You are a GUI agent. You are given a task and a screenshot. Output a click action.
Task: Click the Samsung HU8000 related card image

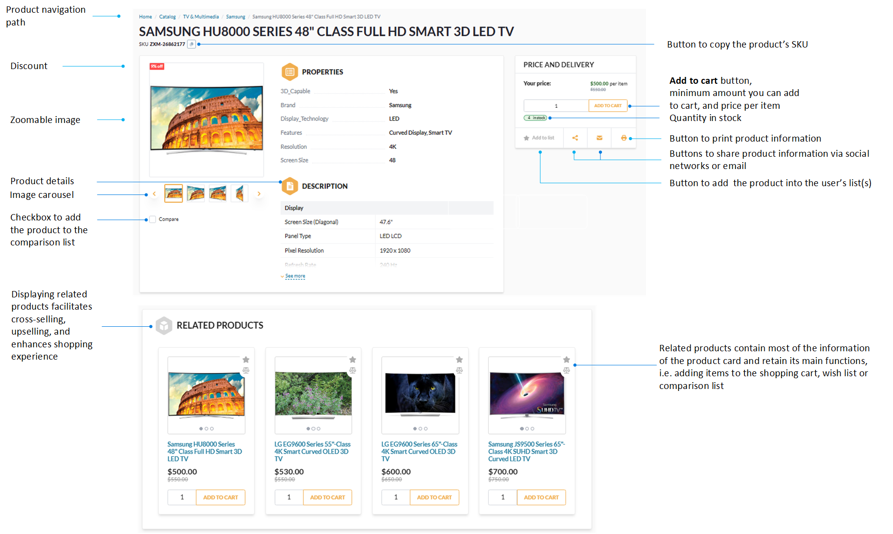(x=206, y=394)
